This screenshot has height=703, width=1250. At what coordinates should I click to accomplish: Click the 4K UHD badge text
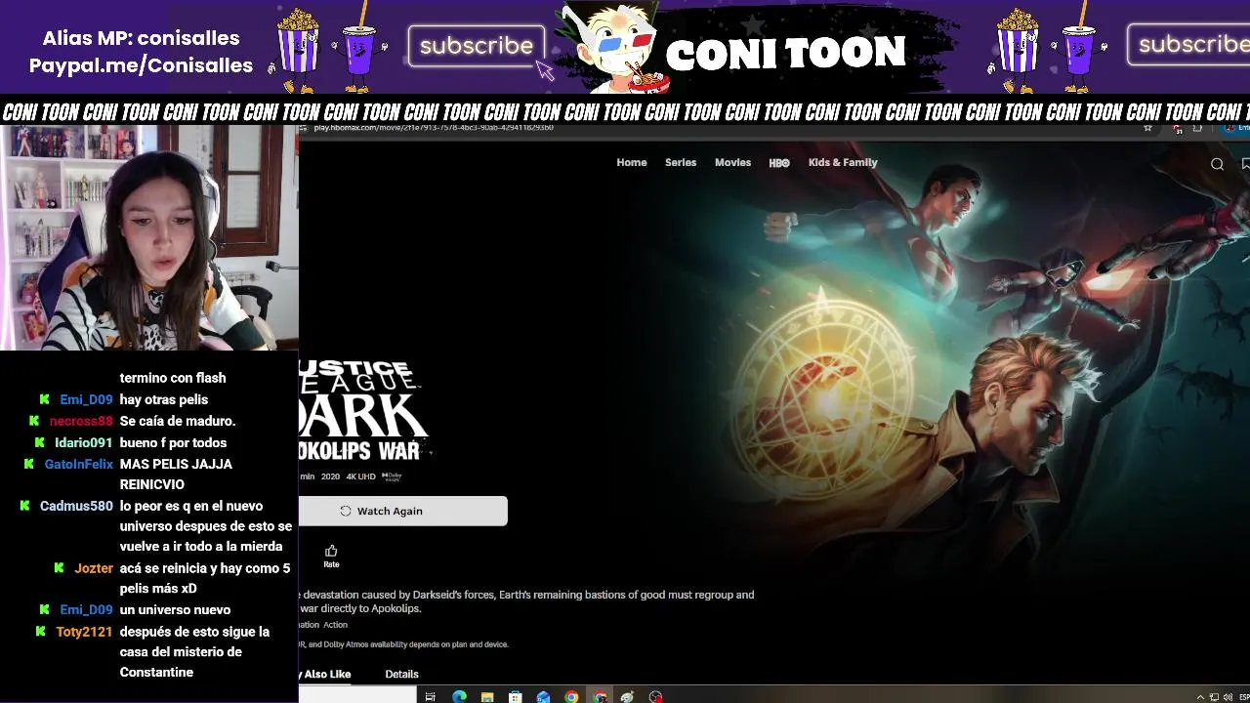click(360, 476)
